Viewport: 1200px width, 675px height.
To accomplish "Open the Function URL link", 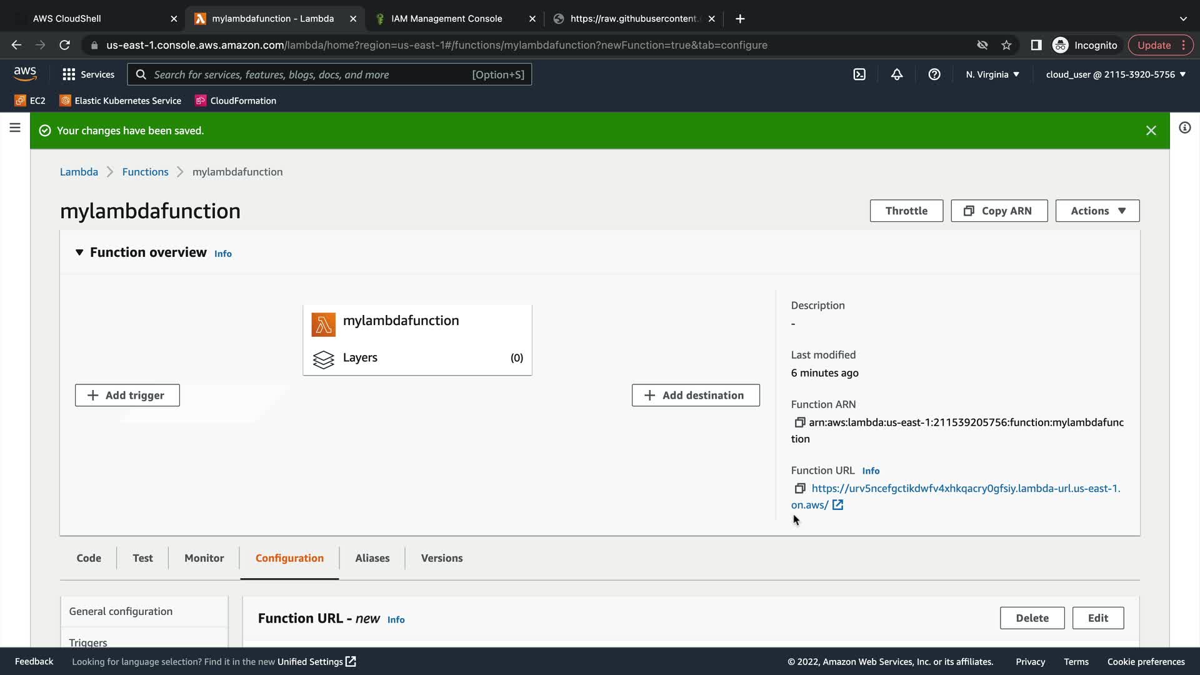I will (x=966, y=489).
